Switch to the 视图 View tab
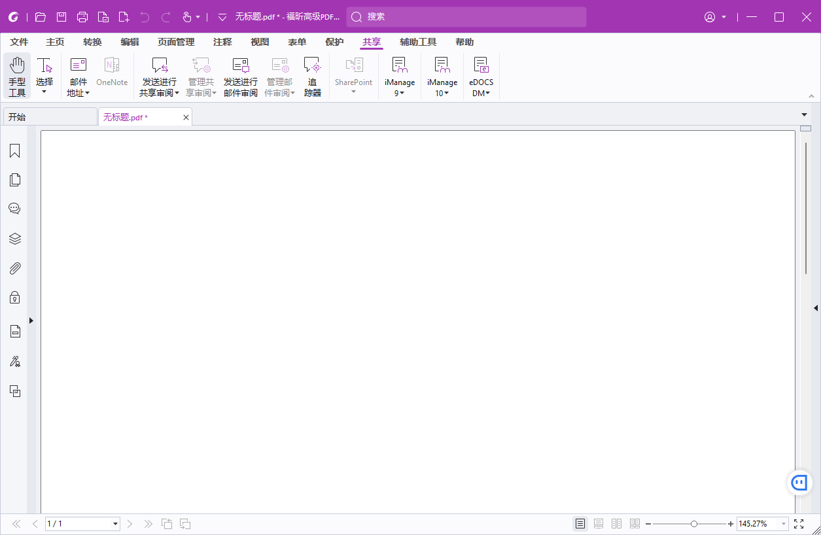 260,42
